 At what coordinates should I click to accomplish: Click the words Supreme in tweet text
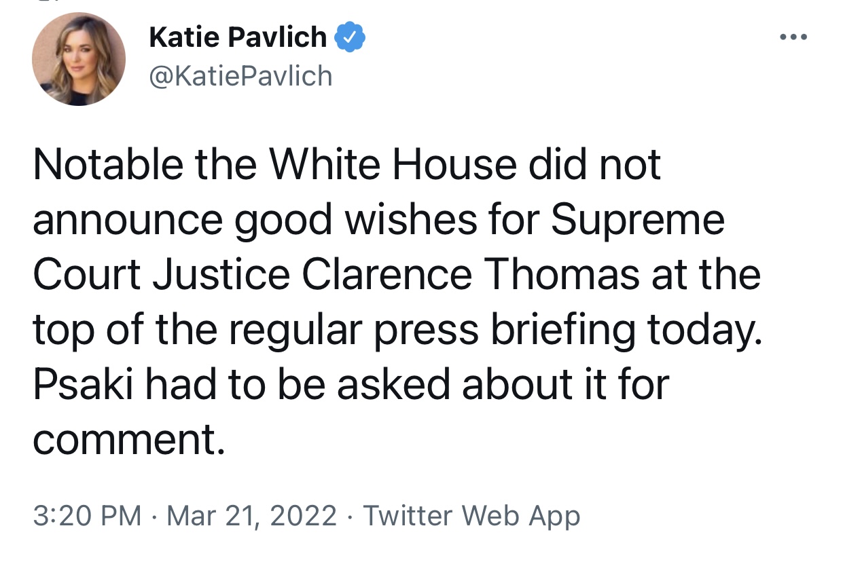point(637,220)
